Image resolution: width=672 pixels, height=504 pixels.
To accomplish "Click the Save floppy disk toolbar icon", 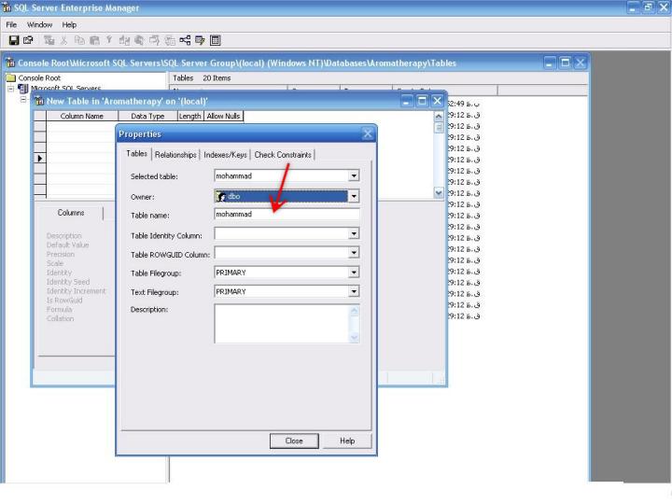I will point(14,40).
